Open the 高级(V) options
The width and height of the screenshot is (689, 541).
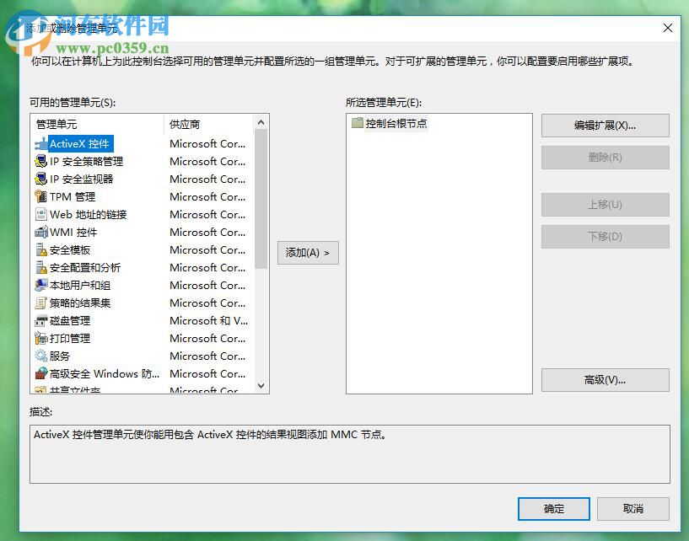605,381
